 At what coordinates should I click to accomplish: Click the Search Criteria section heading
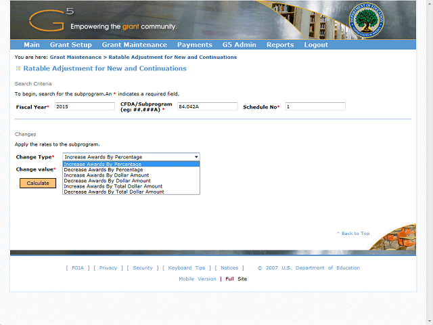[33, 84]
